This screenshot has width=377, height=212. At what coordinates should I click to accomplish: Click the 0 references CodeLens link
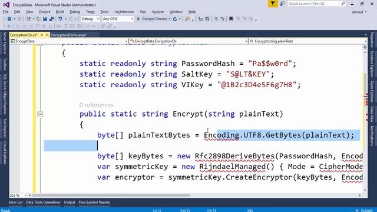[96, 105]
